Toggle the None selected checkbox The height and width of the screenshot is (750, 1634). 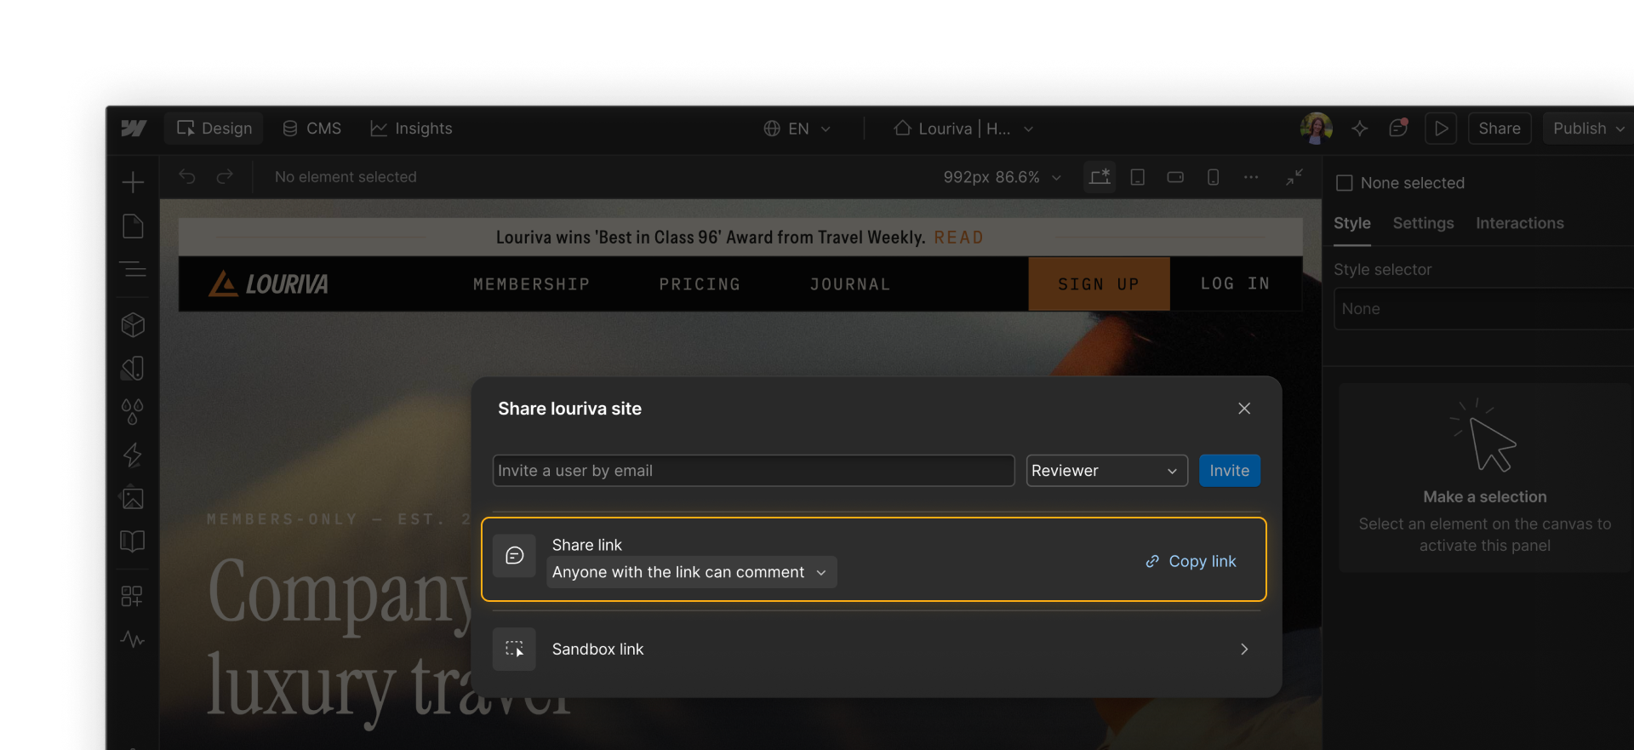coord(1345,183)
